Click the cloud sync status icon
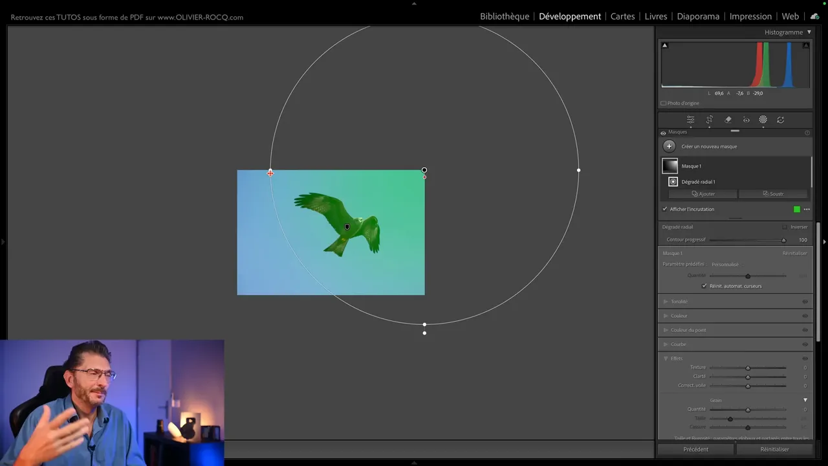The height and width of the screenshot is (466, 828). [814, 16]
